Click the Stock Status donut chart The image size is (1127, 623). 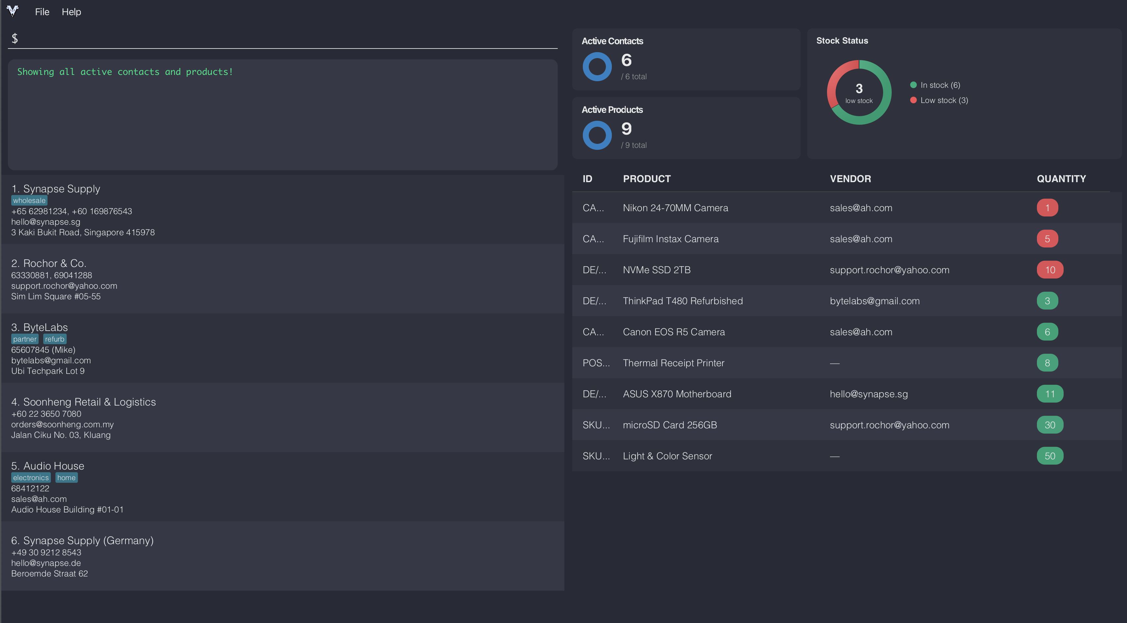pos(859,92)
